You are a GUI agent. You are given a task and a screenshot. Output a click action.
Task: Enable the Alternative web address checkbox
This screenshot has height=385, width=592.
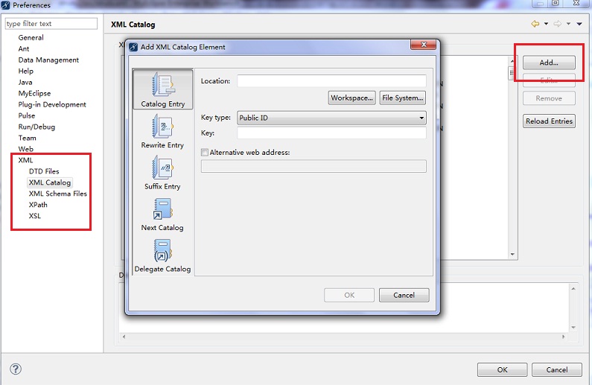click(x=205, y=153)
